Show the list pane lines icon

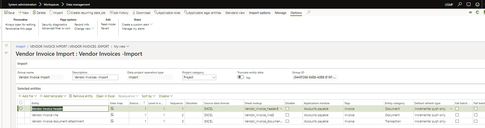point(6,53)
